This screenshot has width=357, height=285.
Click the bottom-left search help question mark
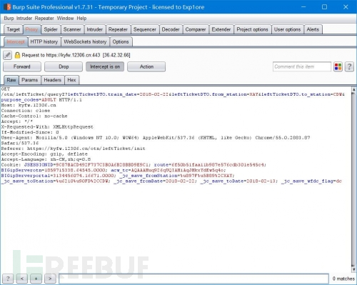point(8,279)
